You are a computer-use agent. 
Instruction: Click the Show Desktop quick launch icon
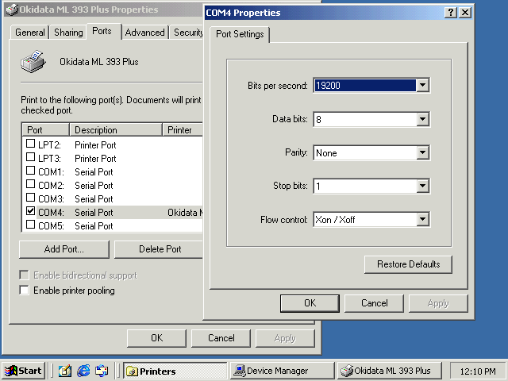[x=65, y=371]
